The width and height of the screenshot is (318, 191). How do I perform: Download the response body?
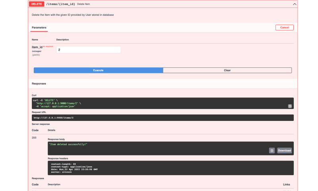click(x=284, y=150)
